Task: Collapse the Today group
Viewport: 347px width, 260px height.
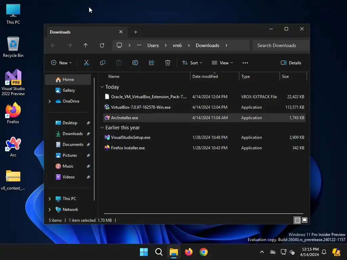Action: click(x=102, y=87)
